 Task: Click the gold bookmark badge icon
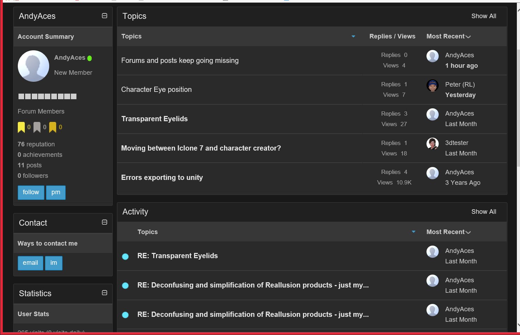click(x=53, y=127)
